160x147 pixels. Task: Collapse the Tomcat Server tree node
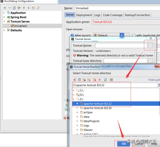[4, 22]
